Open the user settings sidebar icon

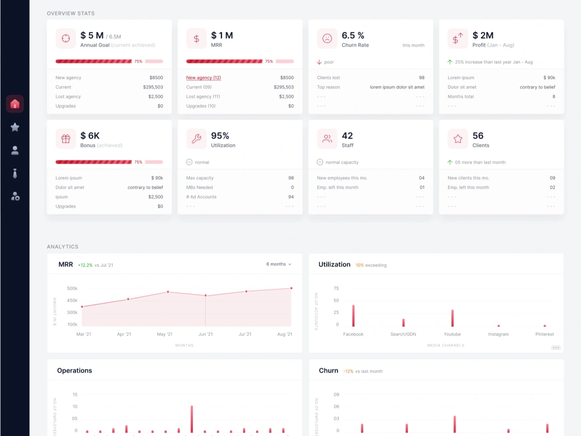pyautogui.click(x=15, y=196)
